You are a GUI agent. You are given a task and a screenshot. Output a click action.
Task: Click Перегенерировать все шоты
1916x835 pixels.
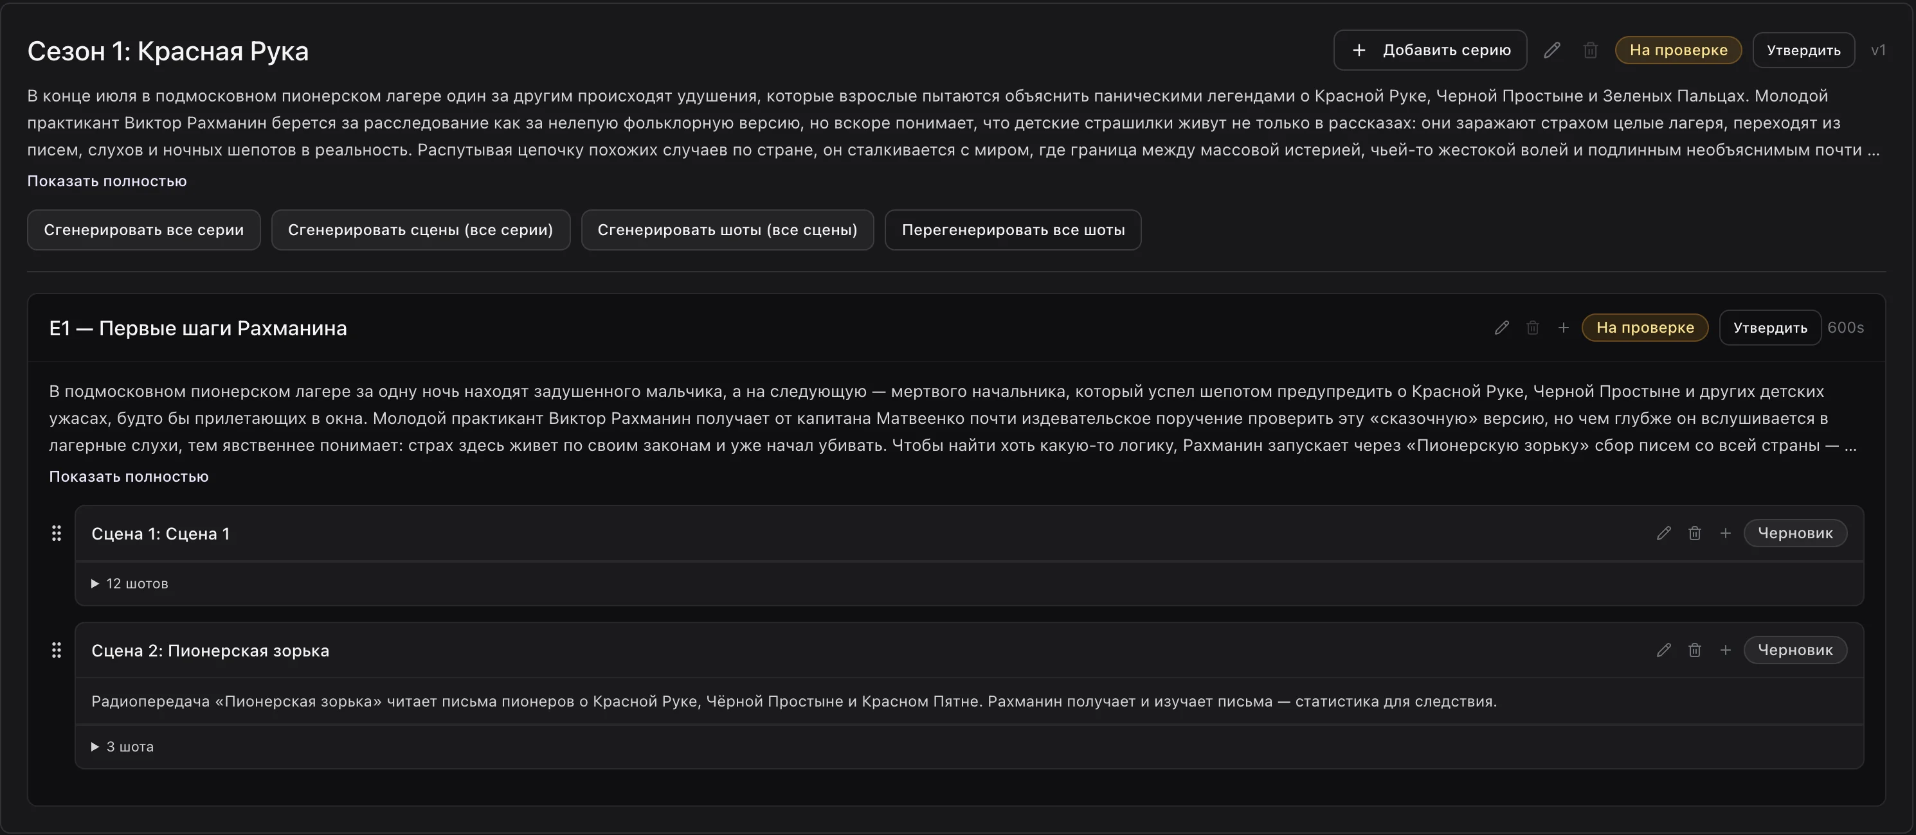point(1012,229)
